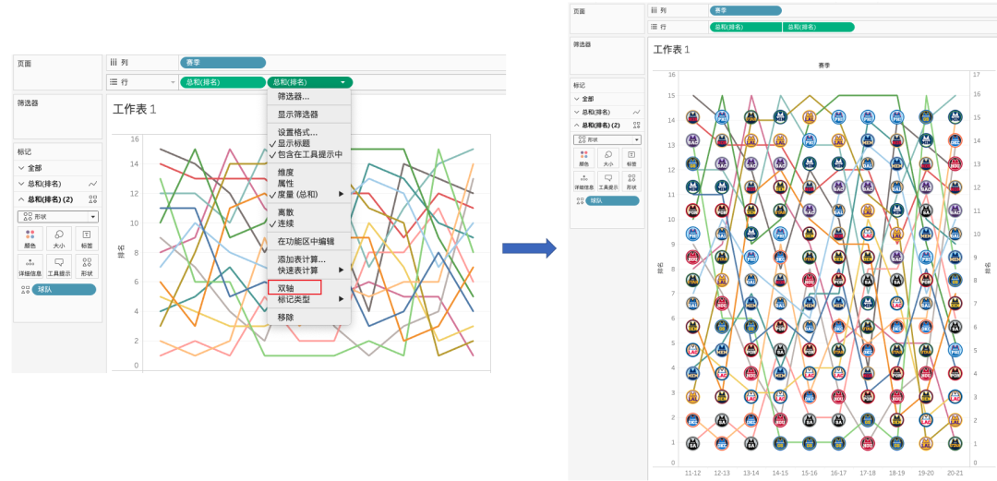Click the 行 shelf icon in right window

pyautogui.click(x=655, y=27)
